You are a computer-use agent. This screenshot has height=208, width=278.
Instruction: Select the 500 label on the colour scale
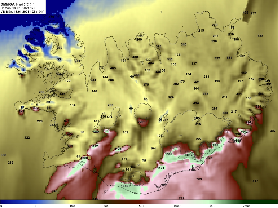click(x=107, y=206)
